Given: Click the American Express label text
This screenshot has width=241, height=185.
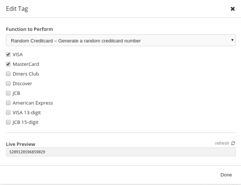Looking at the screenshot, I should [x=33, y=103].
